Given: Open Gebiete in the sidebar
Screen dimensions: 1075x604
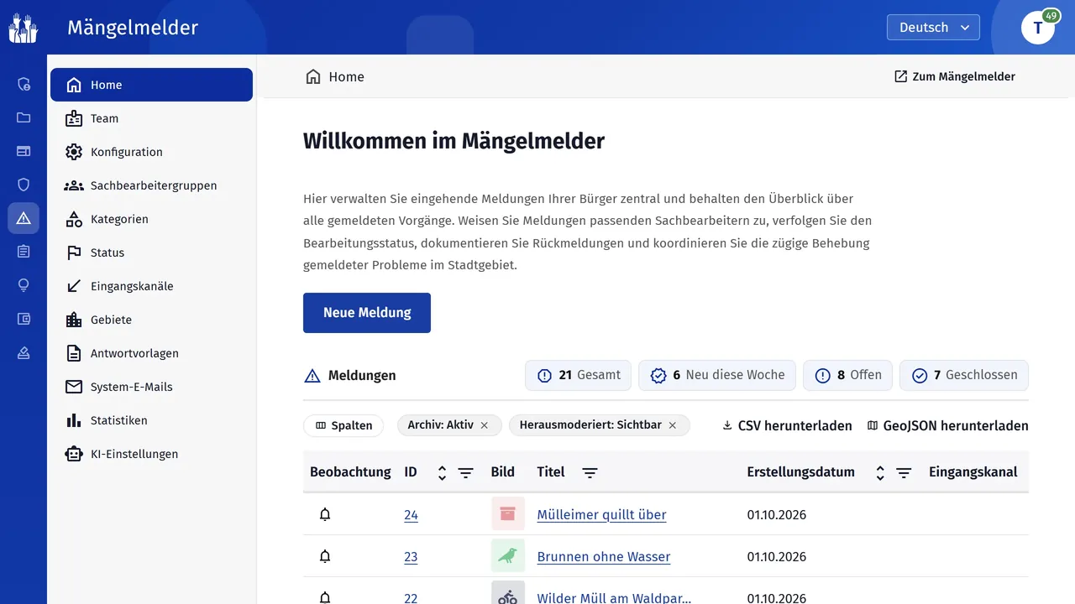Looking at the screenshot, I should [151, 320].
